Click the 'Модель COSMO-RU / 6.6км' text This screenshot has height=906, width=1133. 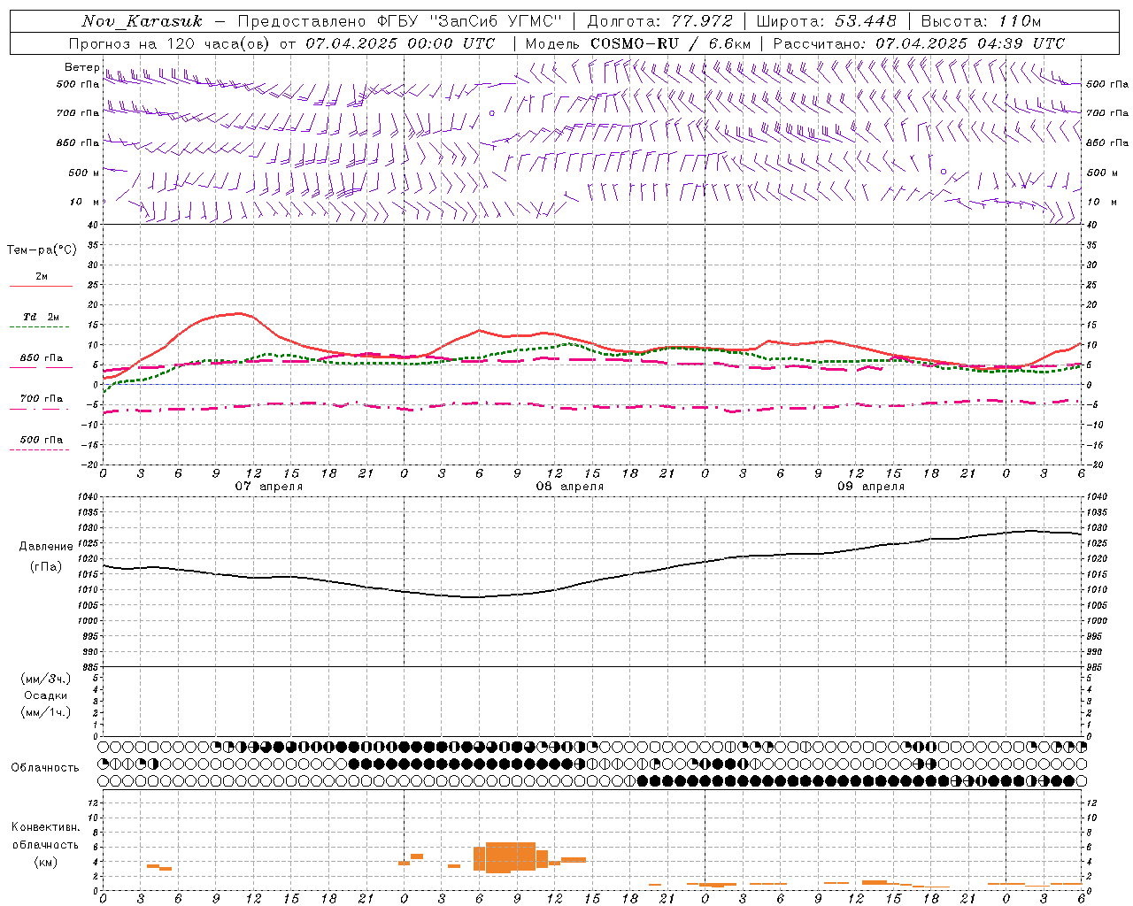[637, 43]
